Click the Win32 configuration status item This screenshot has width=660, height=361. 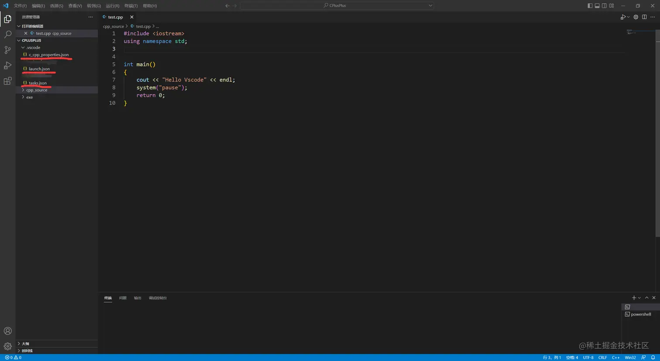[x=630, y=358]
